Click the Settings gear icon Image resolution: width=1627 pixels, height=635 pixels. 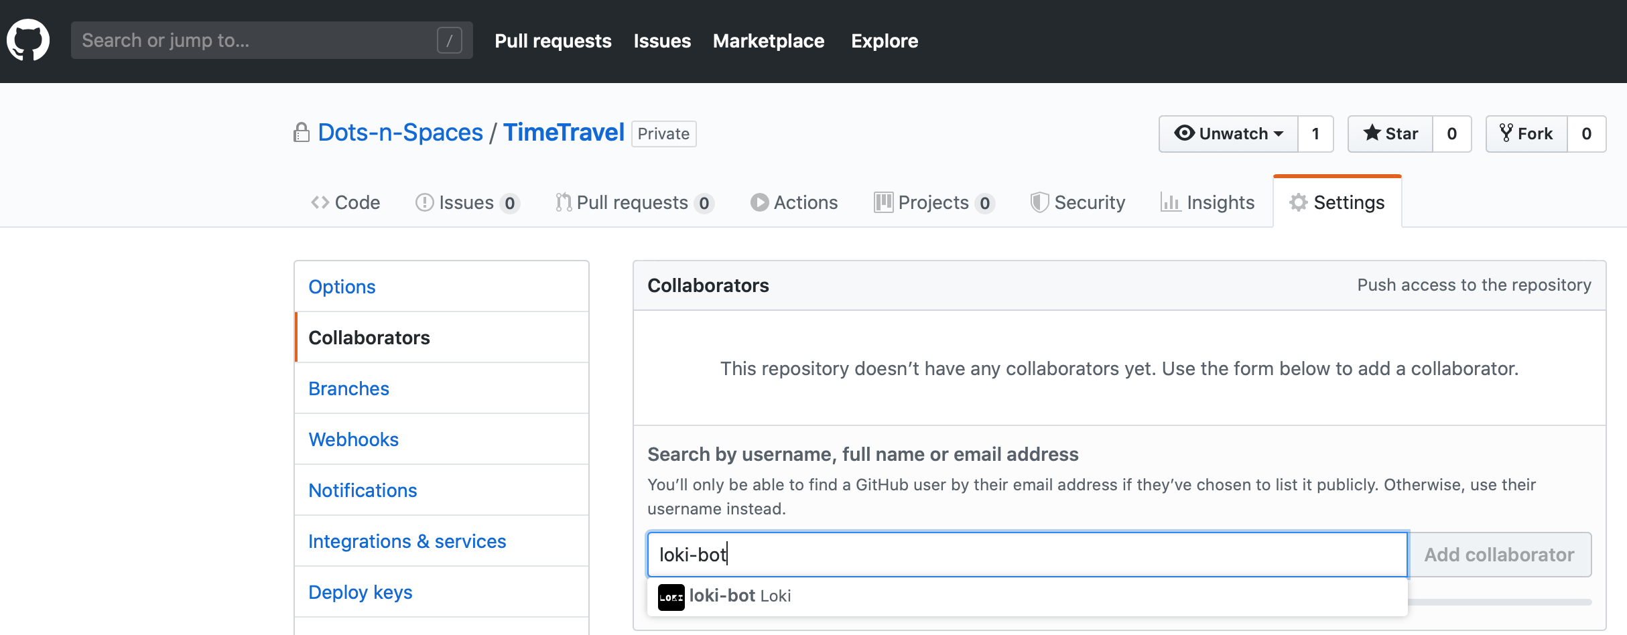coord(1298,202)
